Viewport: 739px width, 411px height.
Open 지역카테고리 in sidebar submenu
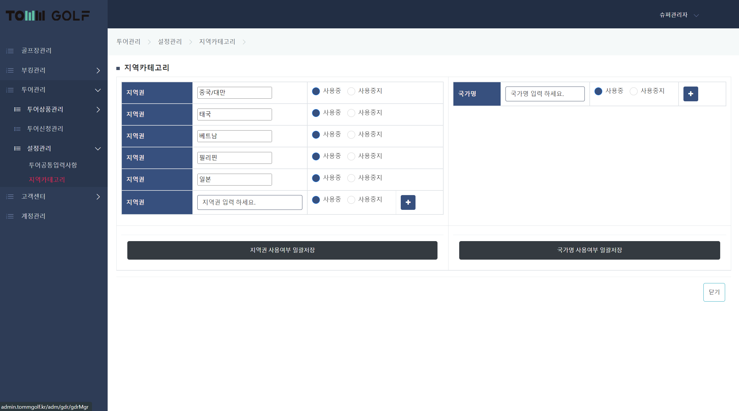(x=47, y=179)
